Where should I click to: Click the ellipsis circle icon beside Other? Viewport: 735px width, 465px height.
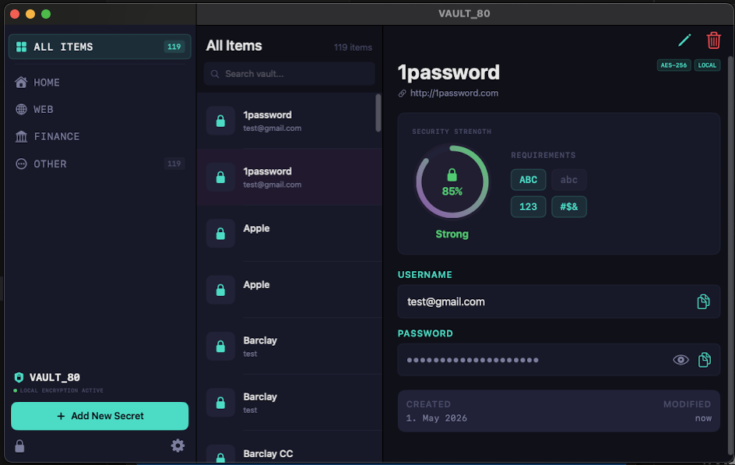click(21, 164)
